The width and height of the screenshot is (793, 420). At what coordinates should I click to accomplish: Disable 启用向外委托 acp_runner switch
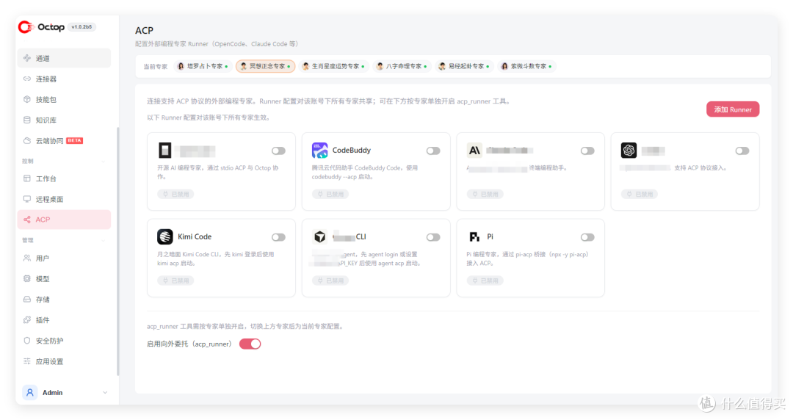click(250, 344)
